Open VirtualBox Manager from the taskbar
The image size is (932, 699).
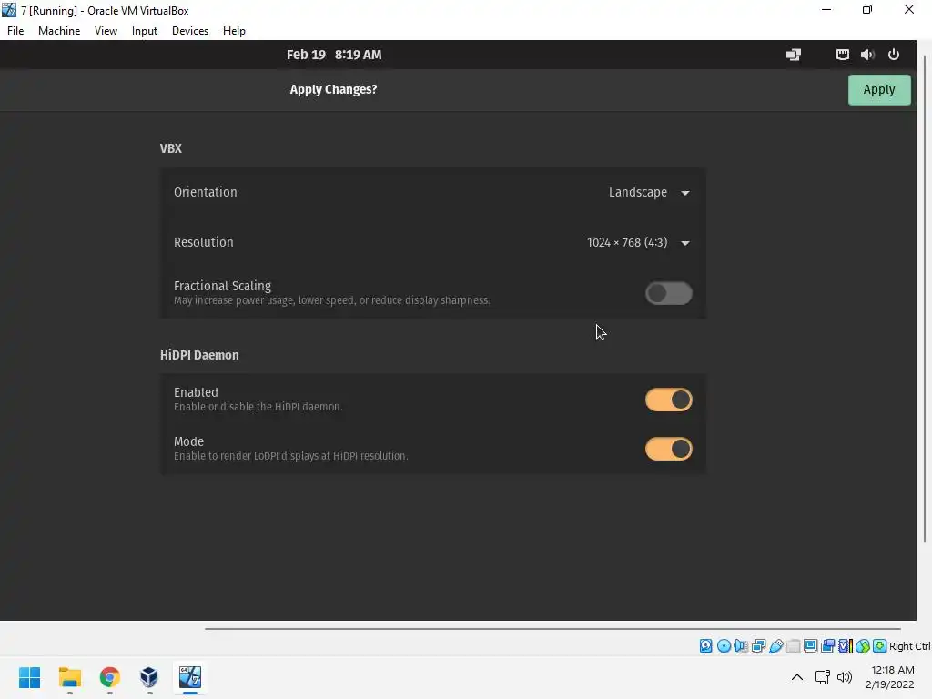(x=149, y=677)
